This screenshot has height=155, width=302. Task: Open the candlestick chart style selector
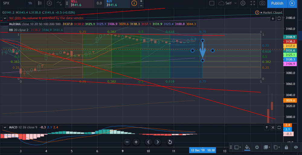(40, 3)
